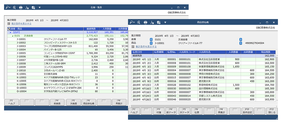
Task: Click 新宿物産株式会社 in slip 000028 row
Action: [x=208, y=85]
